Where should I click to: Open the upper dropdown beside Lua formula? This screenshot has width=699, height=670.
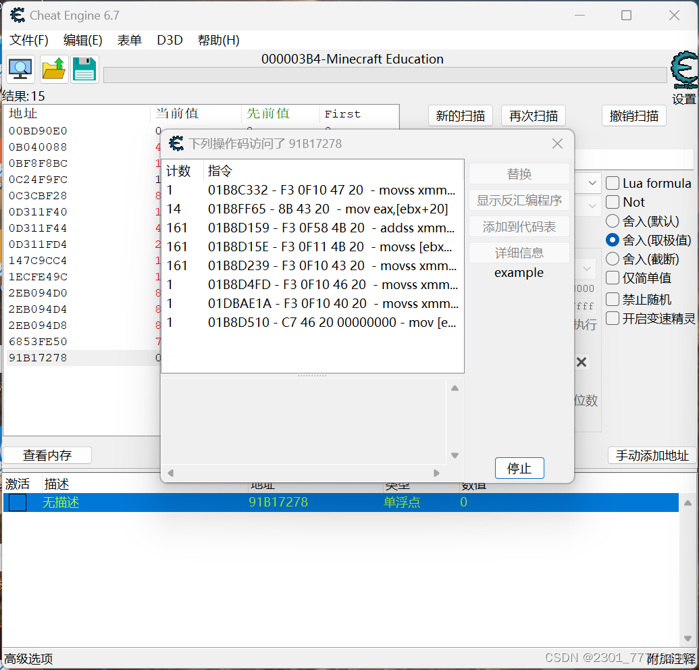coord(592,183)
